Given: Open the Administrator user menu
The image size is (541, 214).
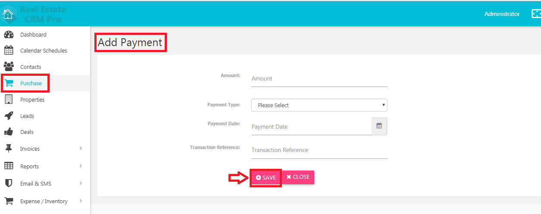Looking at the screenshot, I should (x=502, y=14).
